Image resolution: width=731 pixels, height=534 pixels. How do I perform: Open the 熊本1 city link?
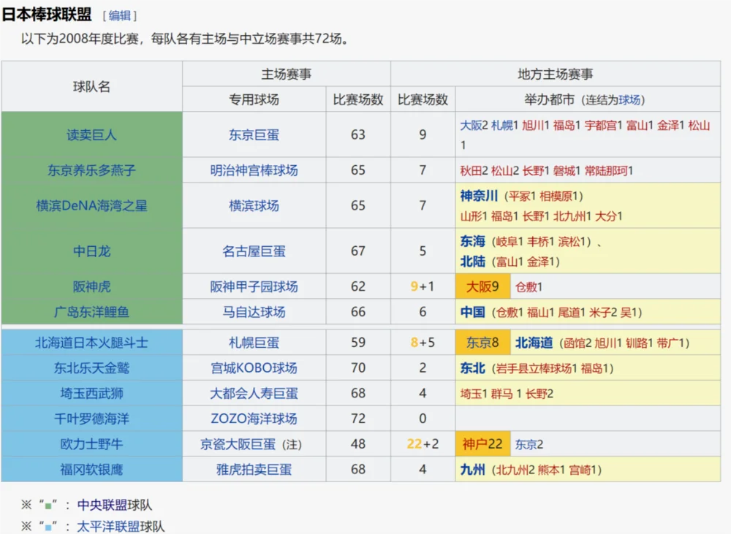click(551, 470)
